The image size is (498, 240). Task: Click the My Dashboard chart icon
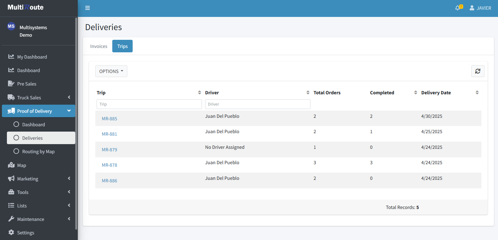pos(11,57)
